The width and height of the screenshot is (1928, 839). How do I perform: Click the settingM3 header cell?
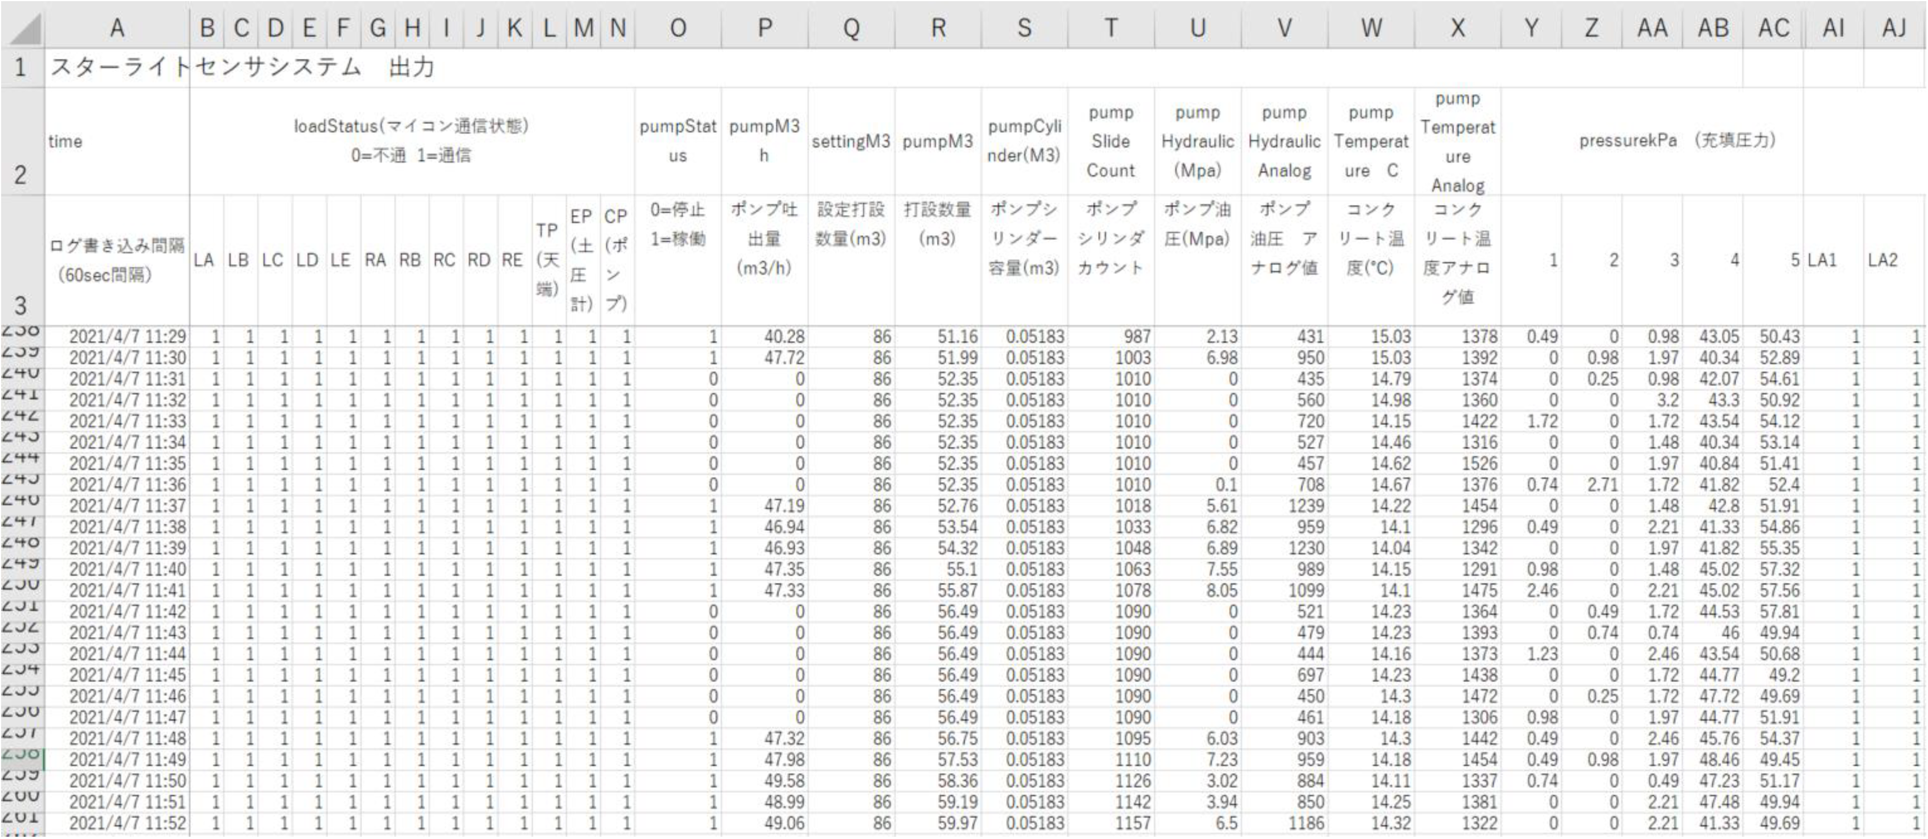[852, 142]
